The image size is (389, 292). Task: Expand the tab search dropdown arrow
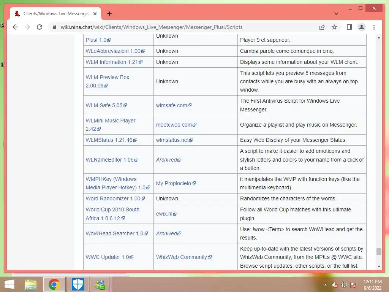[336, 14]
